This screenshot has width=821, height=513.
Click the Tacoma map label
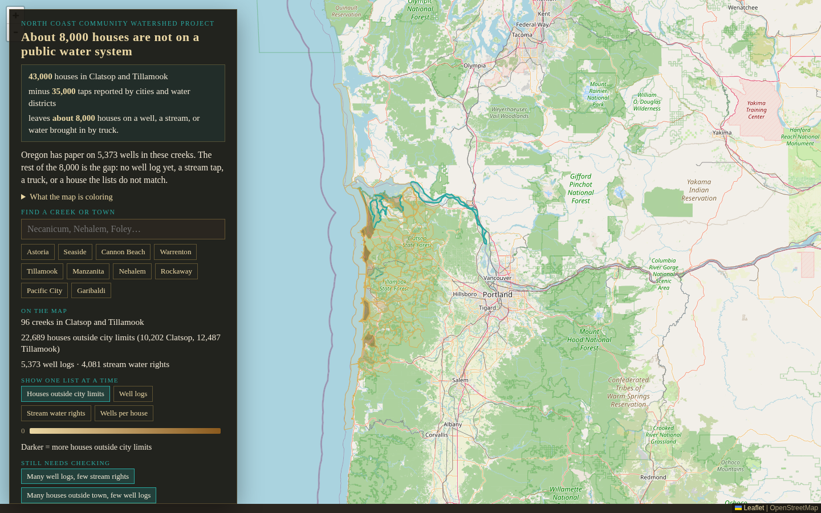pyautogui.click(x=522, y=35)
